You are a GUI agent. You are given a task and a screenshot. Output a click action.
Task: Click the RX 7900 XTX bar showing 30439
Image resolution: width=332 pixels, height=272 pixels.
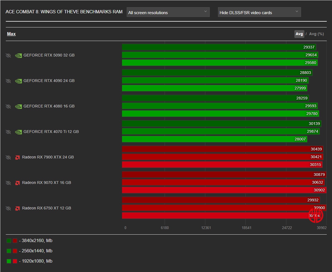coord(223,149)
